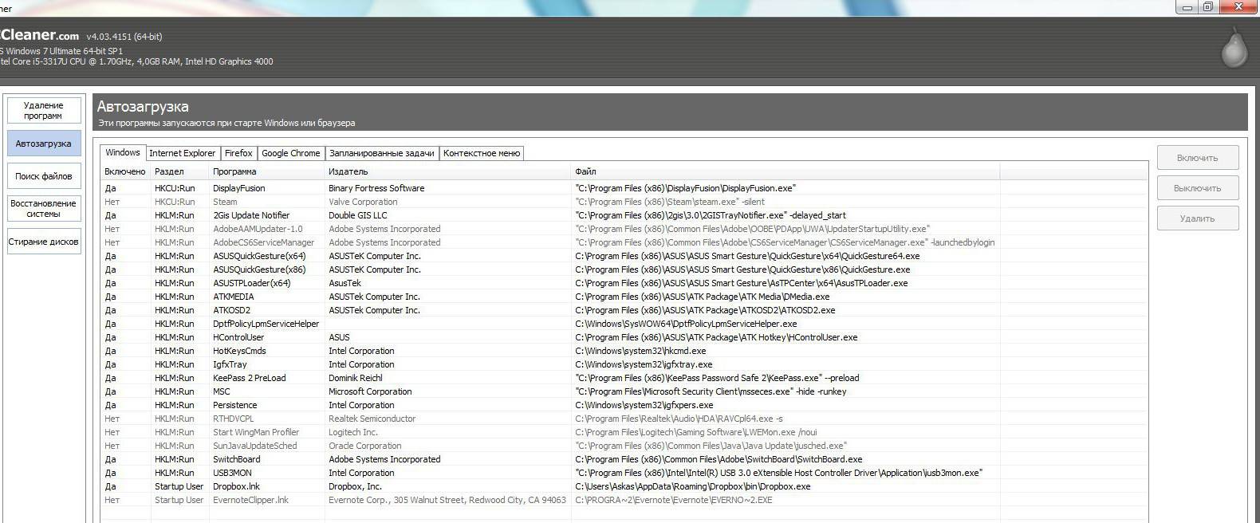Image resolution: width=1260 pixels, height=523 pixels.
Task: Select the Автозагрузка sidebar item
Action: click(44, 144)
